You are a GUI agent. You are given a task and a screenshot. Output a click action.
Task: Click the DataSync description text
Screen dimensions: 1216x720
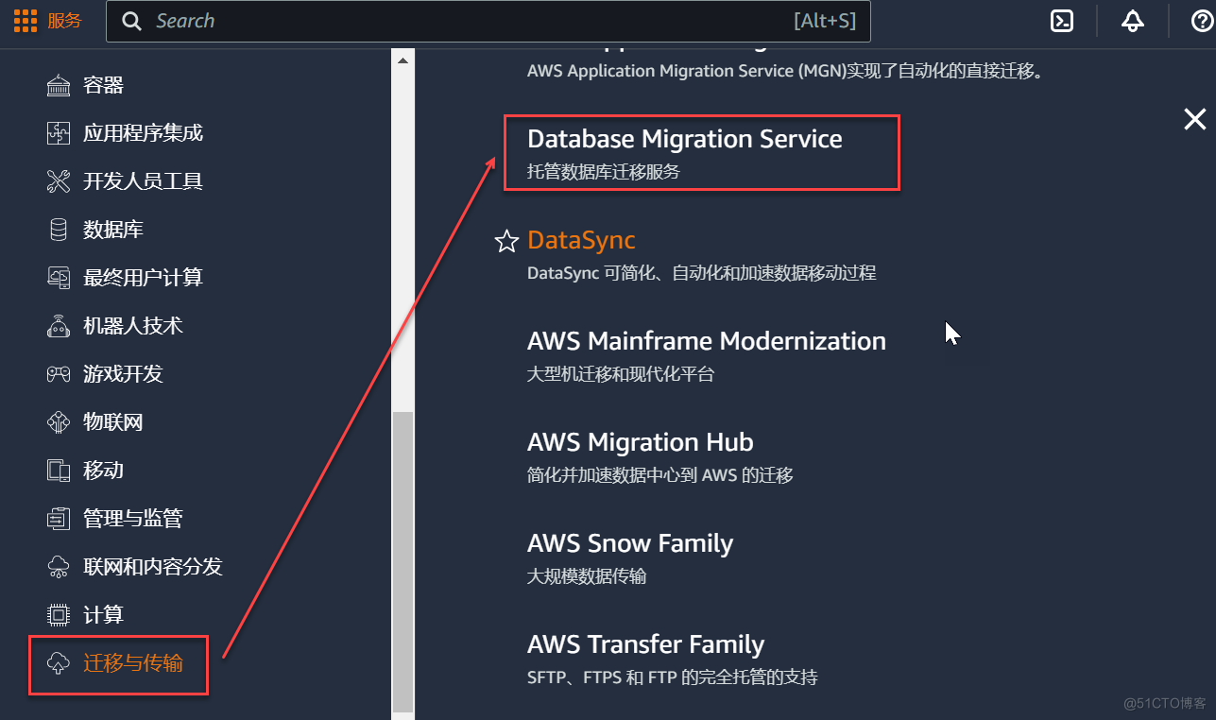coord(701,273)
